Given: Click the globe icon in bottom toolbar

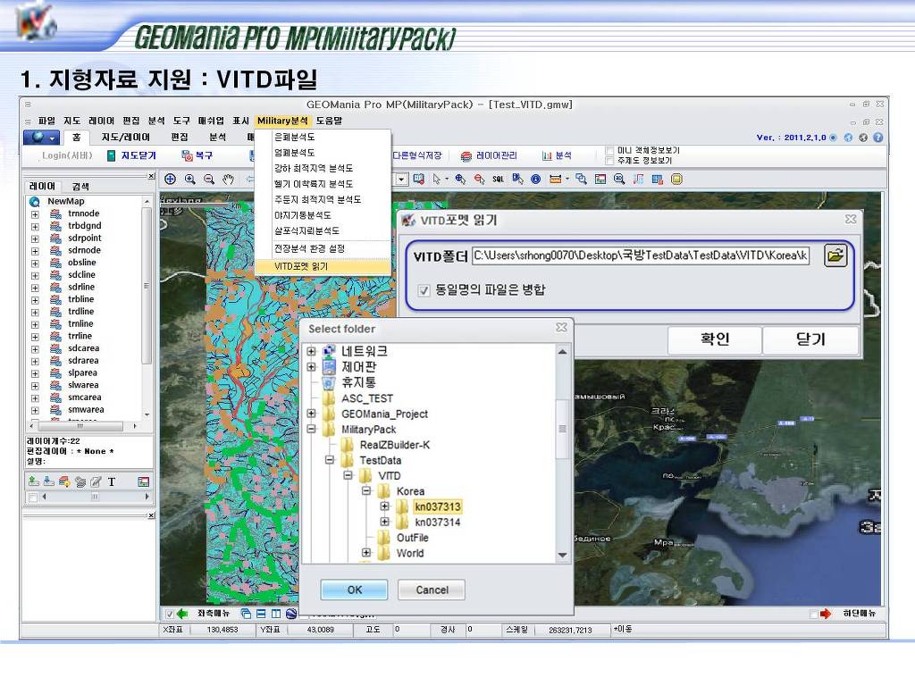Looking at the screenshot, I should click(x=290, y=614).
